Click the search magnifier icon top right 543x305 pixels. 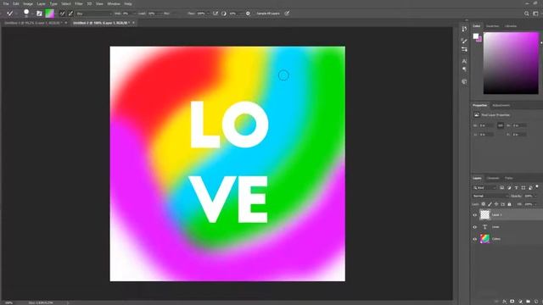pyautogui.click(x=526, y=14)
